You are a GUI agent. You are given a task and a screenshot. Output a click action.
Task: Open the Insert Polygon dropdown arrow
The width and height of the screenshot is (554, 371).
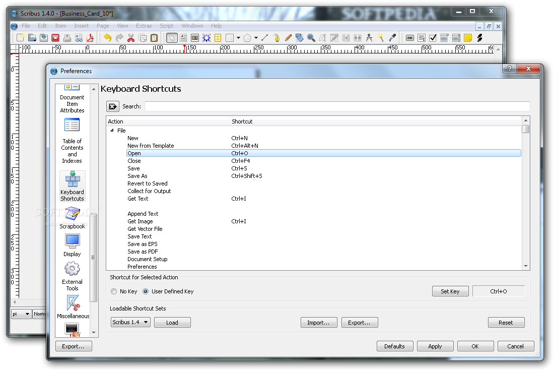coord(256,38)
